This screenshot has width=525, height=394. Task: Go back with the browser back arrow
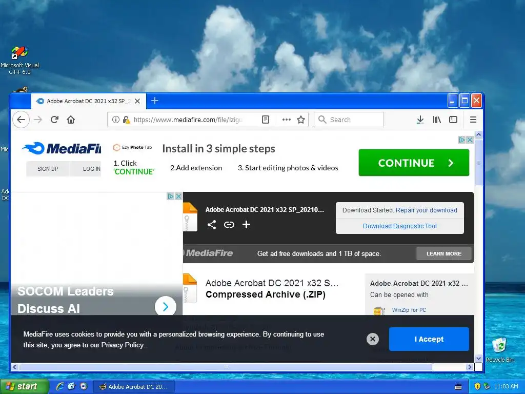coord(21,120)
